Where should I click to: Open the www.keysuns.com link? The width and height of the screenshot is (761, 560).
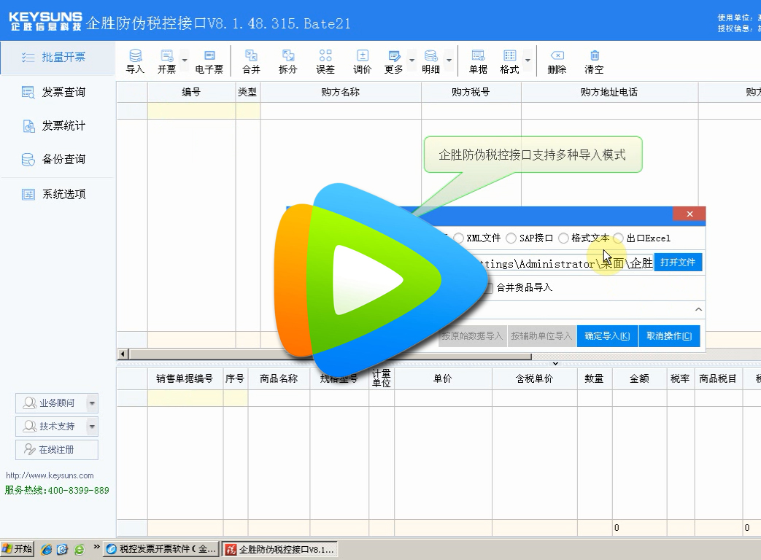50,475
